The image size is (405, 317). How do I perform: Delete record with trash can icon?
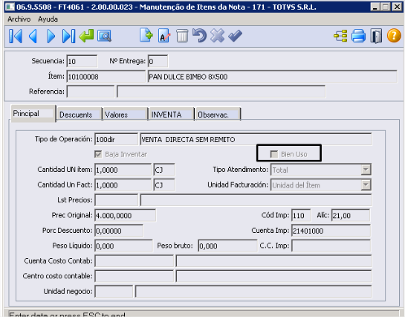click(182, 36)
